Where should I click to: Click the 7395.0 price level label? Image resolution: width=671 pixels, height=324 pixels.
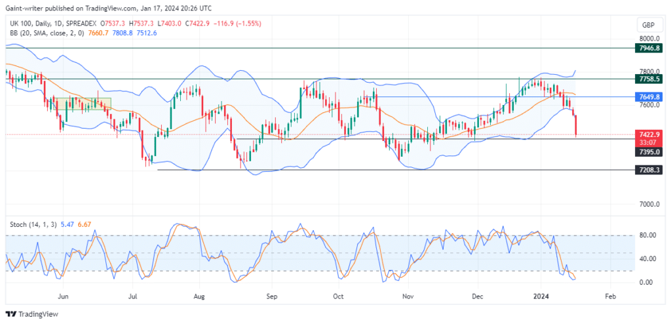(649, 152)
